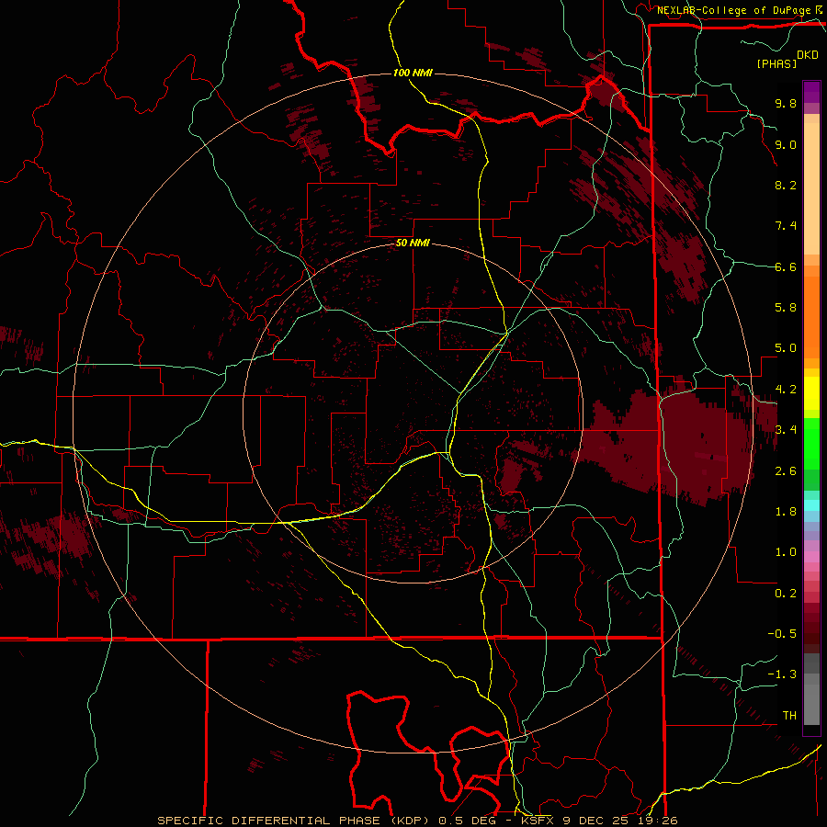Select the 3.4 scale value
Viewport: 827px width, 827px height.
click(786, 430)
